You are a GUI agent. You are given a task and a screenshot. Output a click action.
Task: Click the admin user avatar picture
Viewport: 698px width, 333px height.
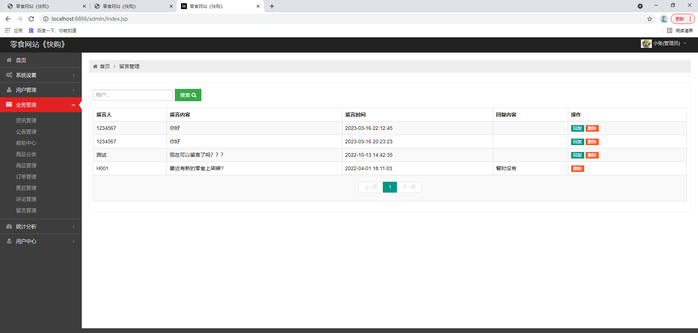[646, 44]
